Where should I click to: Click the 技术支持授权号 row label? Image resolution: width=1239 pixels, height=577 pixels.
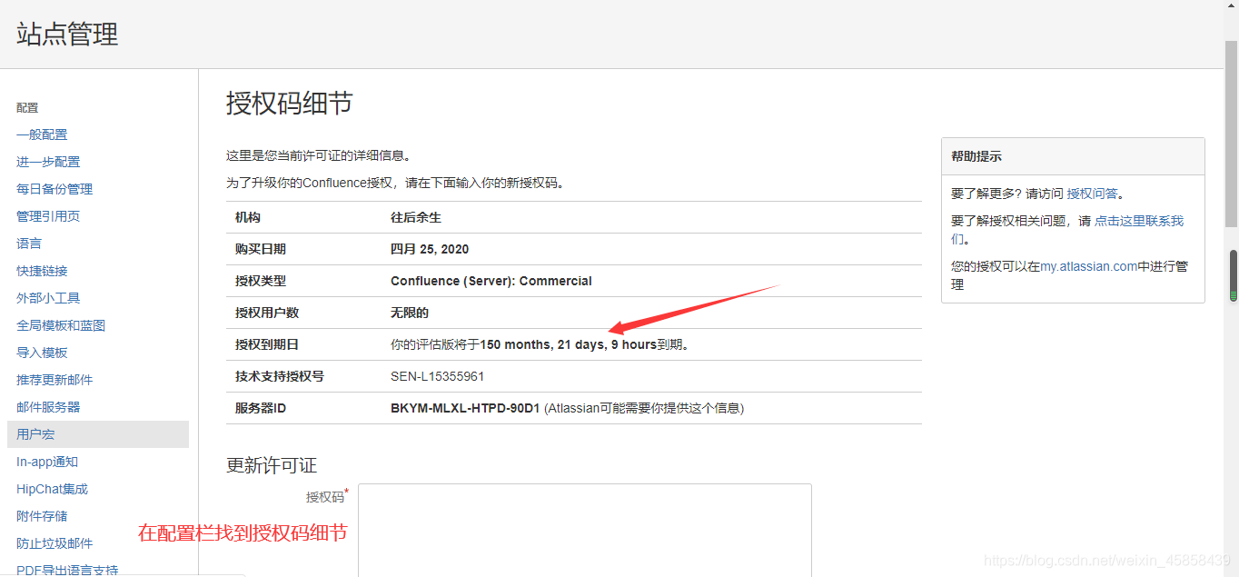(x=280, y=376)
